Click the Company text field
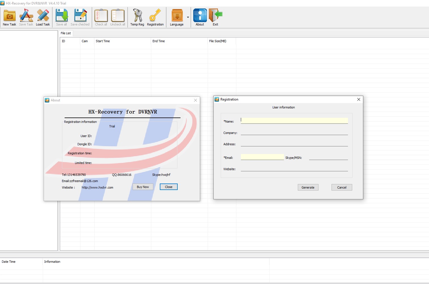Screen dimensions: 429x284 pyautogui.click(x=294, y=132)
